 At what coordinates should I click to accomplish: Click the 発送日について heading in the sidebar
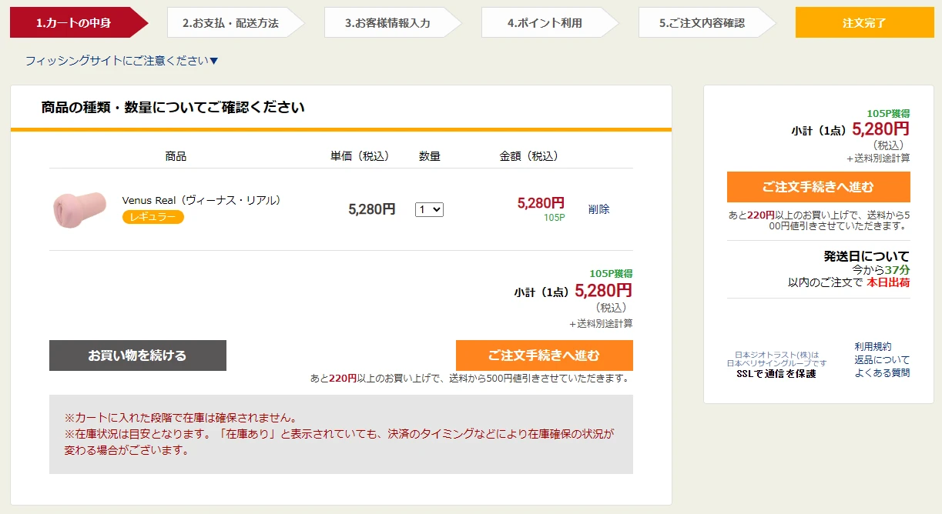866,256
